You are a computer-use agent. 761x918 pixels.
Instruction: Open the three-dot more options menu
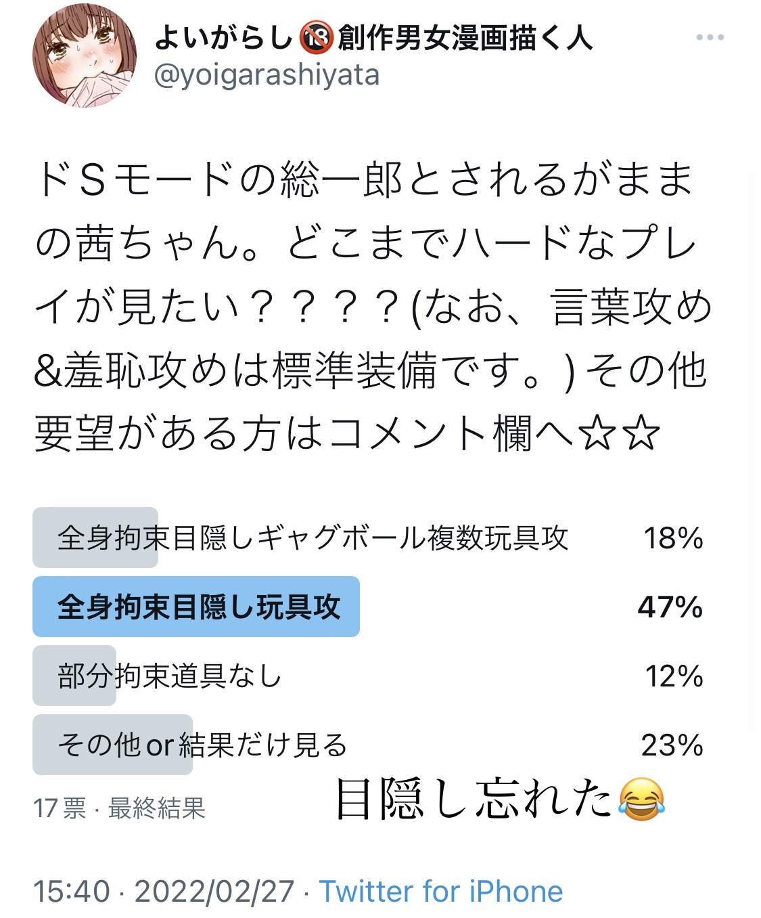click(x=710, y=38)
